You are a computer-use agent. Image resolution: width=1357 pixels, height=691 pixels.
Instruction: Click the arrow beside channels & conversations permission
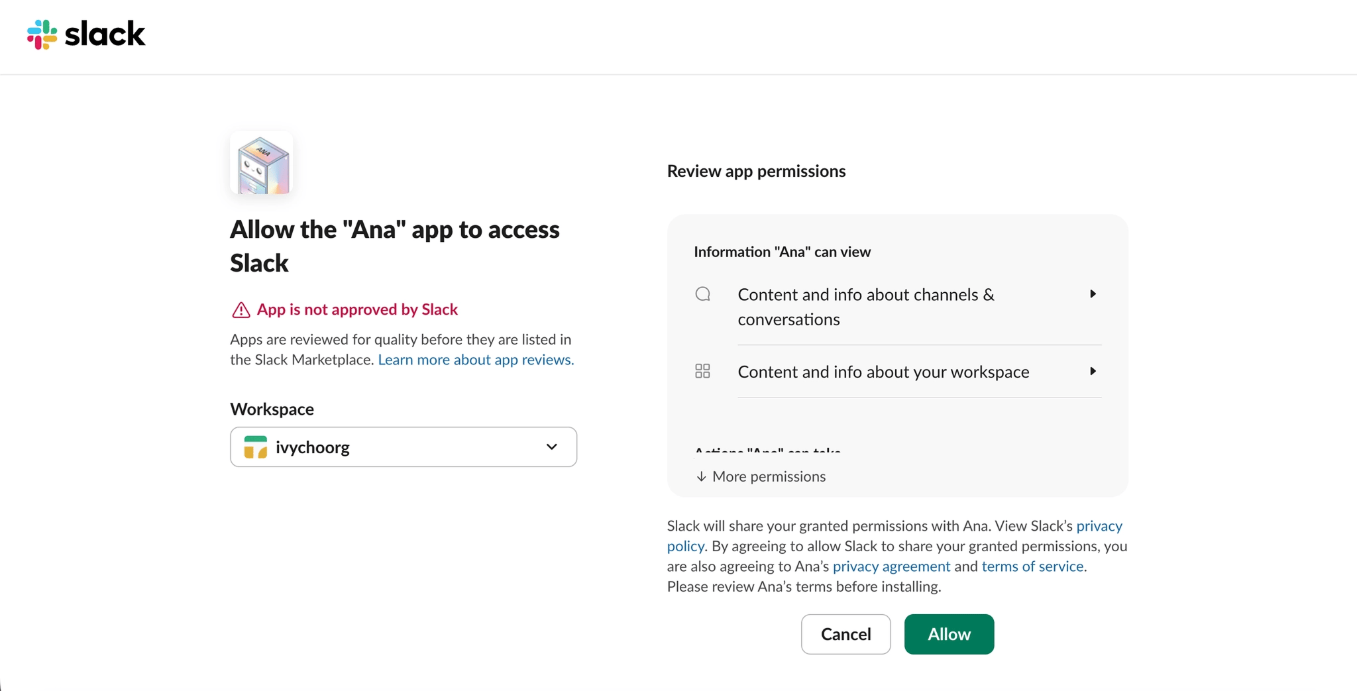tap(1093, 294)
